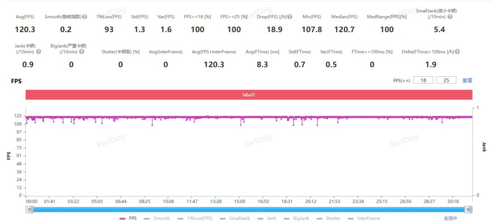Show the 1%Low(FPS) series in the legend
The image size is (497, 222).
point(196,219)
